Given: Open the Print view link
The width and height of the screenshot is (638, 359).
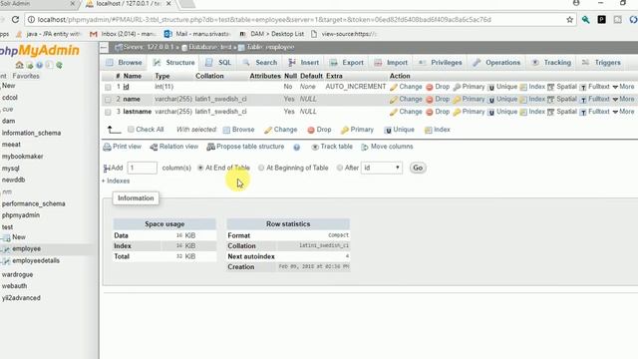Looking at the screenshot, I should coord(122,147).
